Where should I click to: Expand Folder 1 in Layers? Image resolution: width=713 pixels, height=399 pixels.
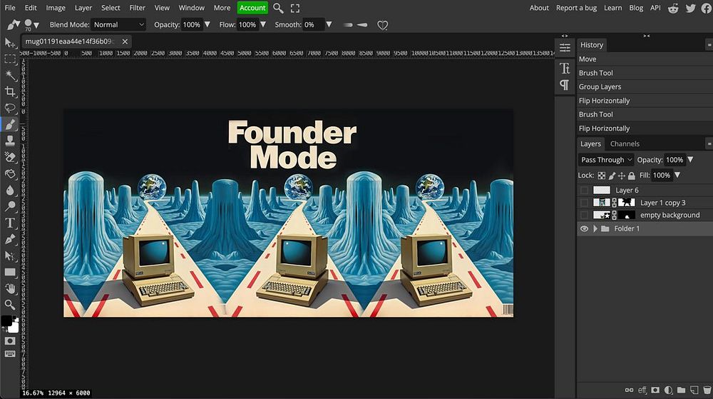[x=595, y=228]
